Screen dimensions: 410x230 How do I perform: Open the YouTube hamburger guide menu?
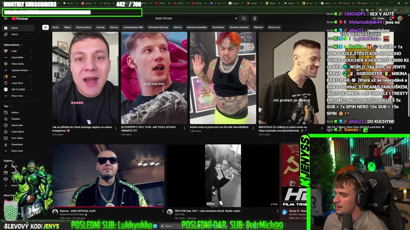5,19
